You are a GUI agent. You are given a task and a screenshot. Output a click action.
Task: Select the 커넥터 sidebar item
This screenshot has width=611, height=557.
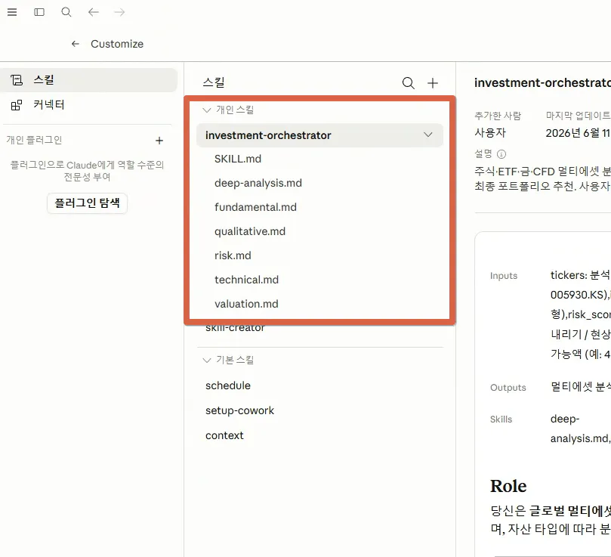click(89, 105)
